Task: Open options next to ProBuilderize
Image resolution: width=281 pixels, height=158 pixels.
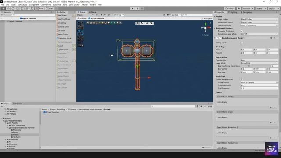Action: pos(74,61)
